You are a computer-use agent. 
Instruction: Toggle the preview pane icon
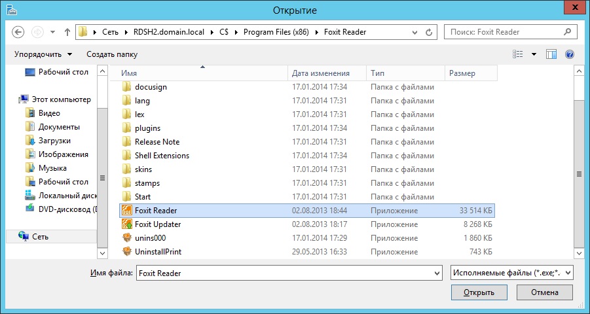click(551, 54)
